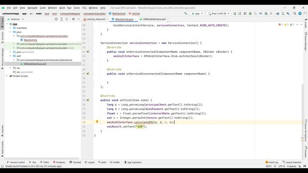Click MainActivity breadcrumb in navigation bar
The height and width of the screenshot is (173, 308).
point(117,13)
